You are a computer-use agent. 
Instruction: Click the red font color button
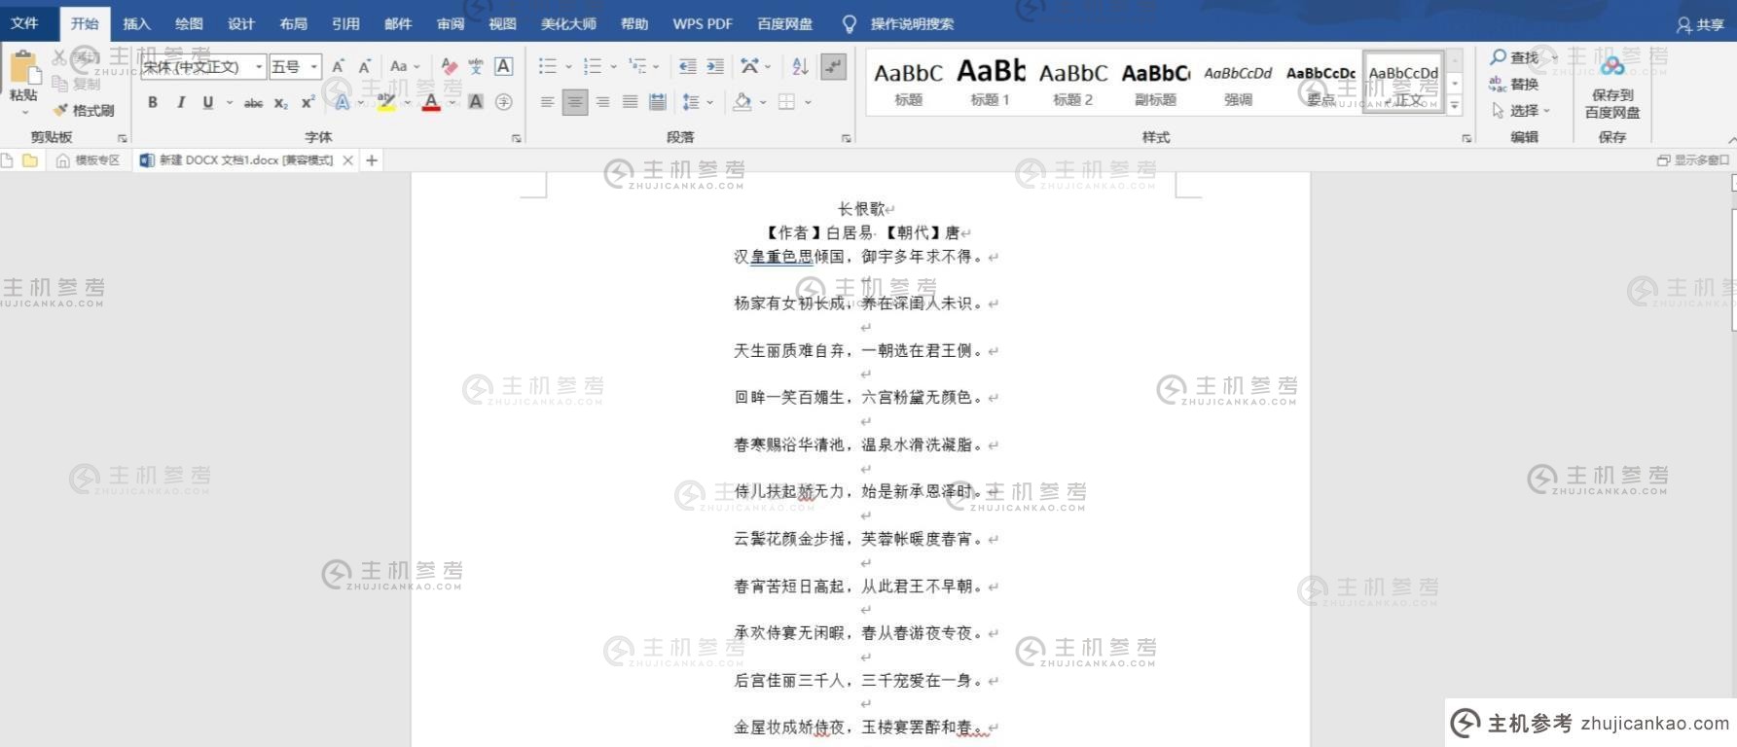click(x=431, y=102)
